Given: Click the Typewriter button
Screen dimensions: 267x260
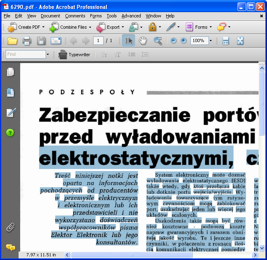Looking at the screenshot, I should (74, 55).
